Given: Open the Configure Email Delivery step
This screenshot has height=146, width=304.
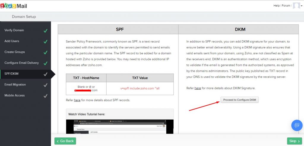Looking at the screenshot, I should pos(26,63).
